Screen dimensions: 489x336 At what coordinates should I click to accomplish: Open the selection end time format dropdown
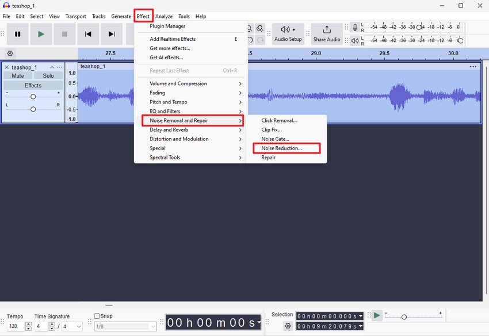tap(361, 326)
